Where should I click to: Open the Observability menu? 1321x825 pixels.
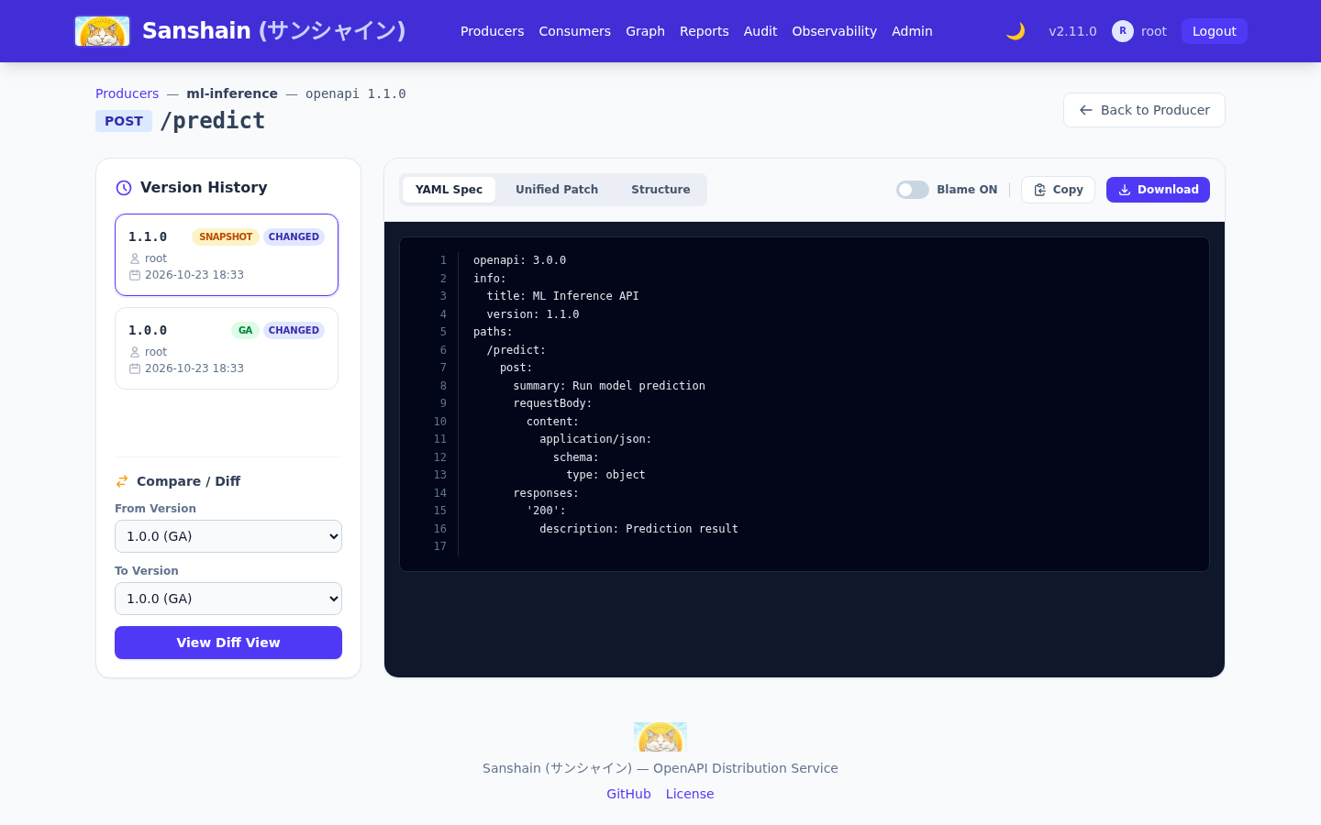835,31
